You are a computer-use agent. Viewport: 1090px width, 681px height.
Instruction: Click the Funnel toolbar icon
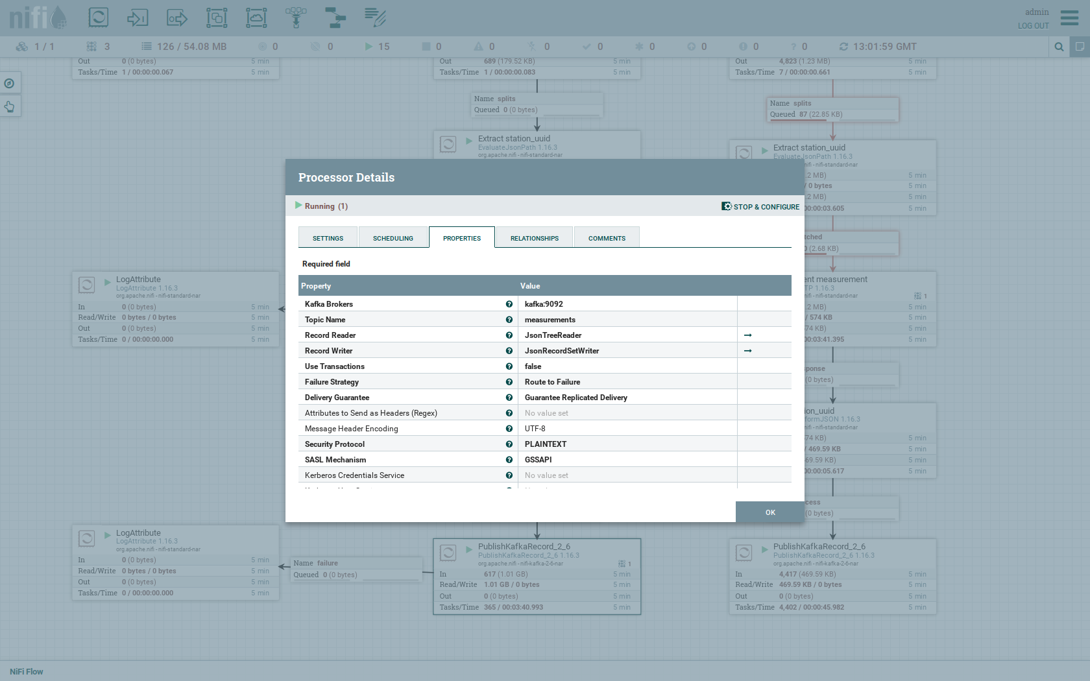pos(296,18)
